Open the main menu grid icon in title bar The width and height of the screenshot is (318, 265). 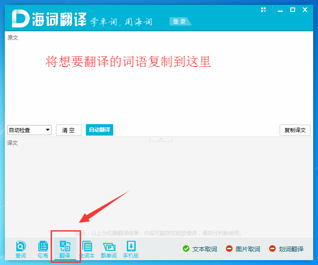[x=264, y=10]
